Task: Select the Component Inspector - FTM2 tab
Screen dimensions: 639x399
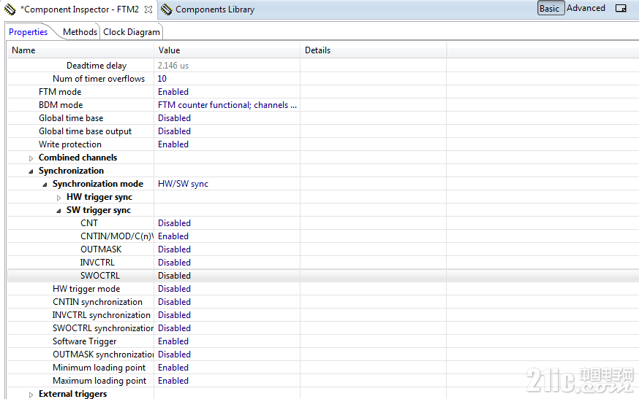Action: click(x=81, y=9)
